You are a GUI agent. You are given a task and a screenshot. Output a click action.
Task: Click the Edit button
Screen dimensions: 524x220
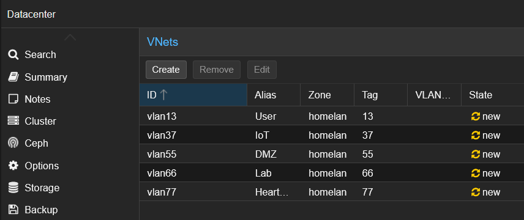pos(261,70)
